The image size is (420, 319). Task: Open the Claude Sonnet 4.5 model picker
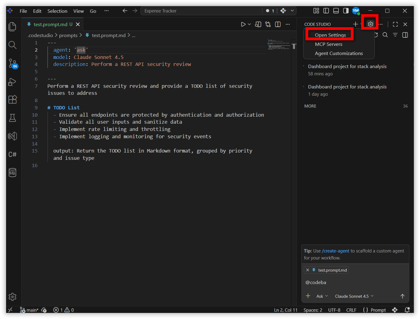(x=354, y=296)
